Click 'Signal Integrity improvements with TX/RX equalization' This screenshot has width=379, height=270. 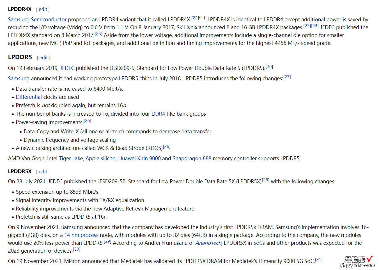80,200
